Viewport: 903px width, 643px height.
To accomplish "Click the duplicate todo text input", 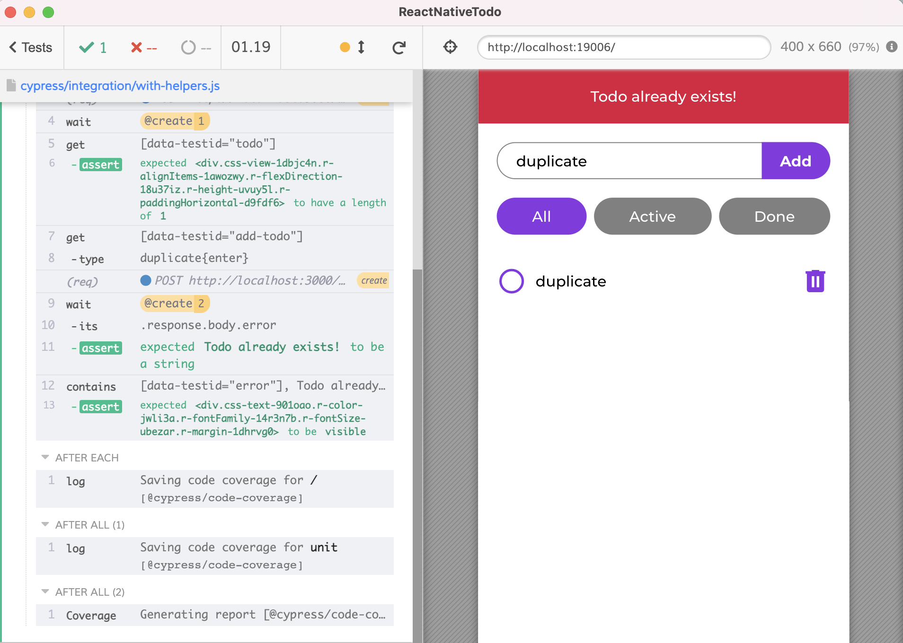I will 629,161.
